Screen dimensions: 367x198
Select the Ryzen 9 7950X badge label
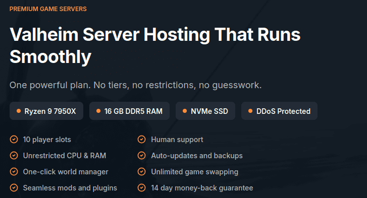[50, 111]
